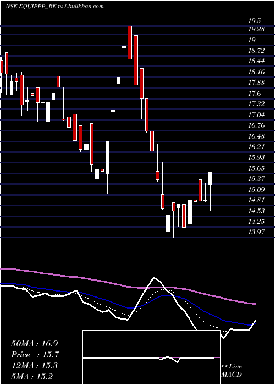Click the 18.16 price axis label
The image size is (275, 385).
click(256, 72)
